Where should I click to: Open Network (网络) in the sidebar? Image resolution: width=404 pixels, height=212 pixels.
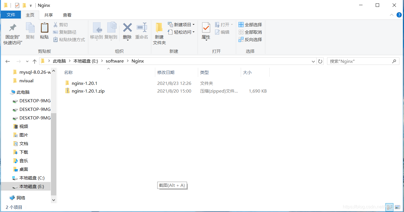[17, 198]
